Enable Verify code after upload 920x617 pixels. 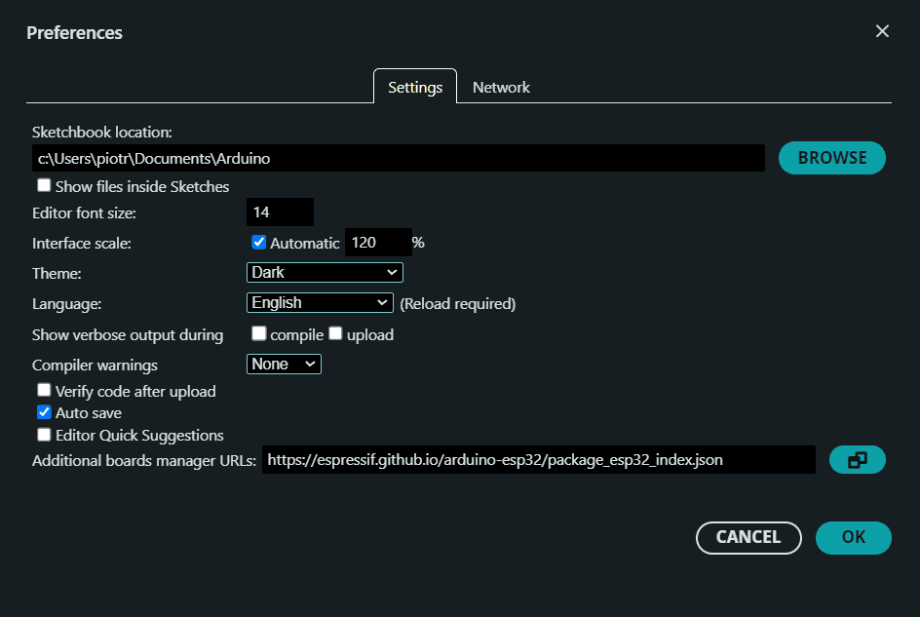pos(44,390)
